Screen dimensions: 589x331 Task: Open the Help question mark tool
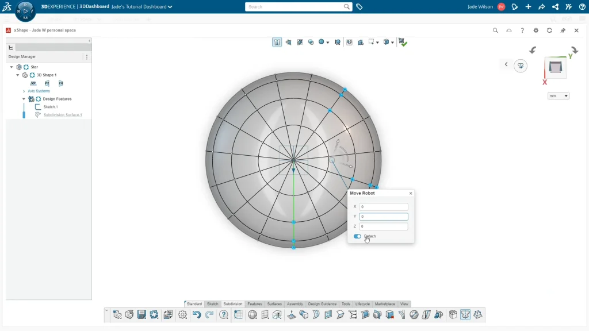[x=224, y=314]
